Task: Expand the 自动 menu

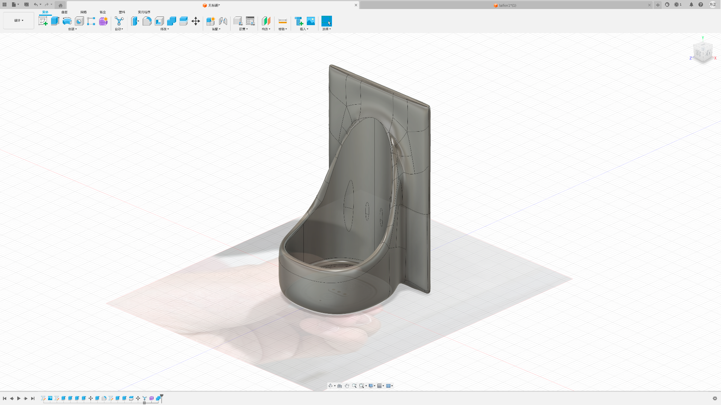Action: point(119,29)
